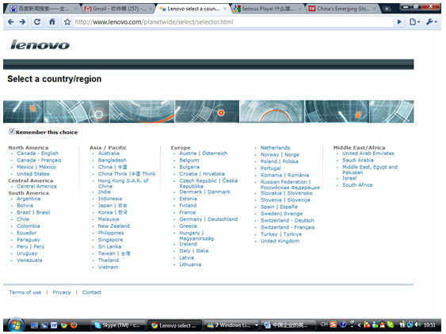Choose Mexico | México link
446x334 pixels.
click(x=36, y=167)
